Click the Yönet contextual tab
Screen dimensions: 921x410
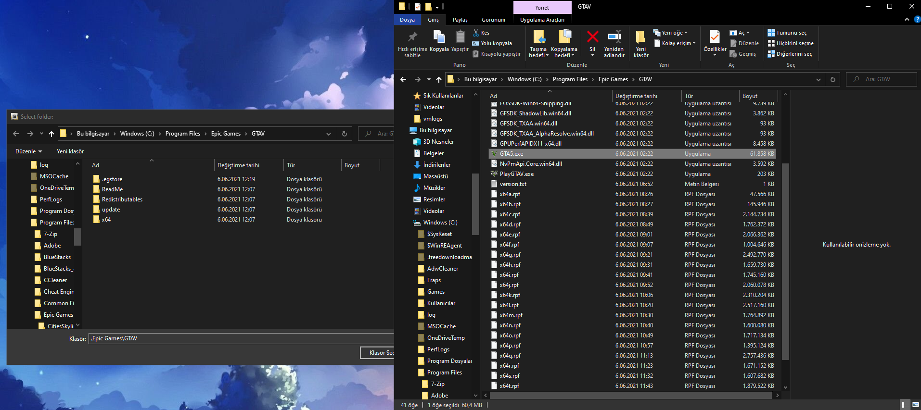[x=542, y=7]
